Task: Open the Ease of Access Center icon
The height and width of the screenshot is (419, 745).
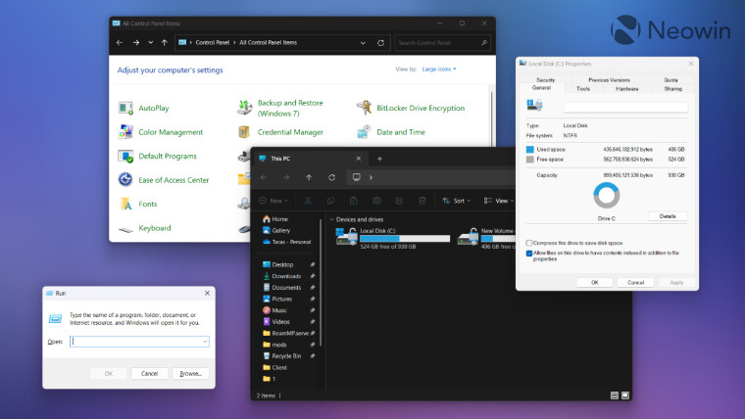Action: tap(125, 180)
